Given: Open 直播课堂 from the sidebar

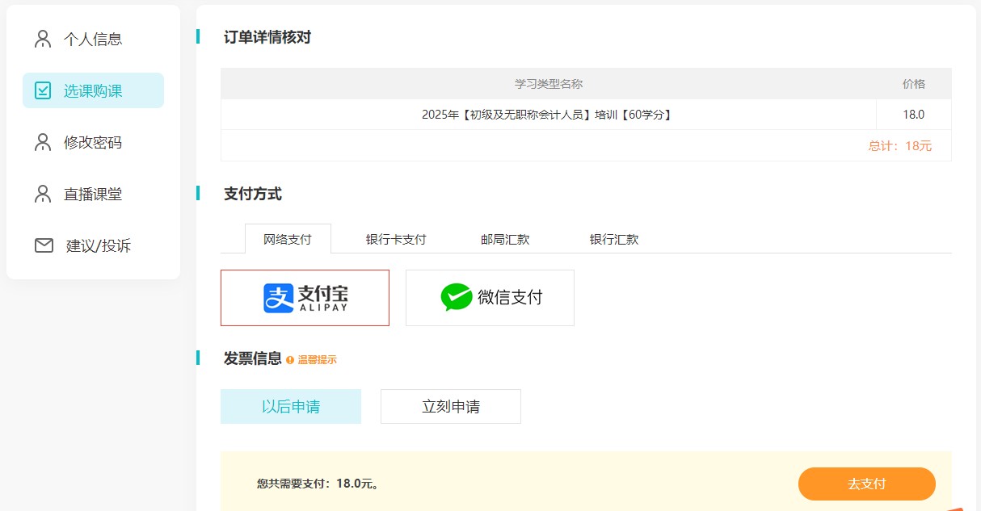Looking at the screenshot, I should pyautogui.click(x=93, y=194).
